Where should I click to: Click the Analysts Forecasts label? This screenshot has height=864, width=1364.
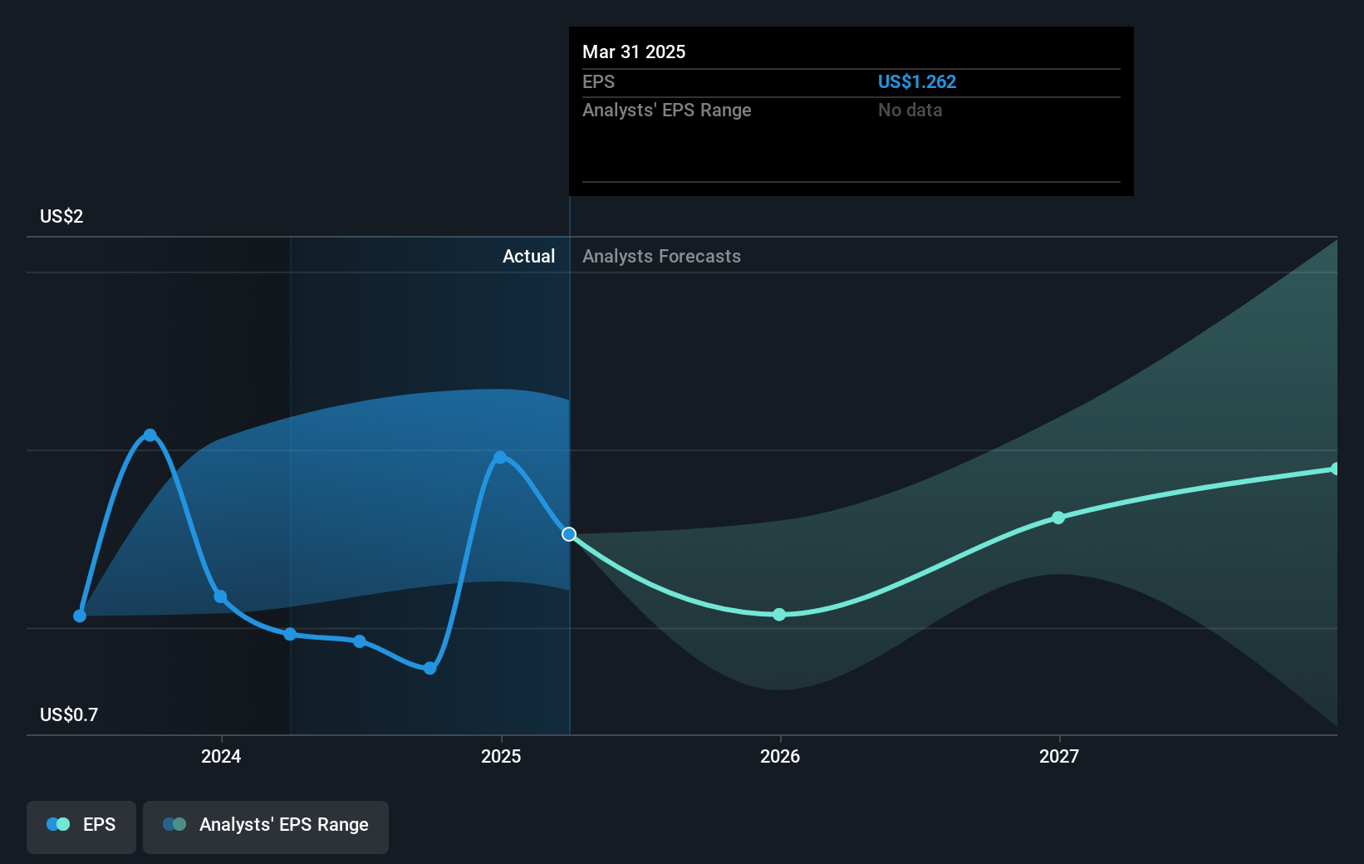click(x=661, y=256)
